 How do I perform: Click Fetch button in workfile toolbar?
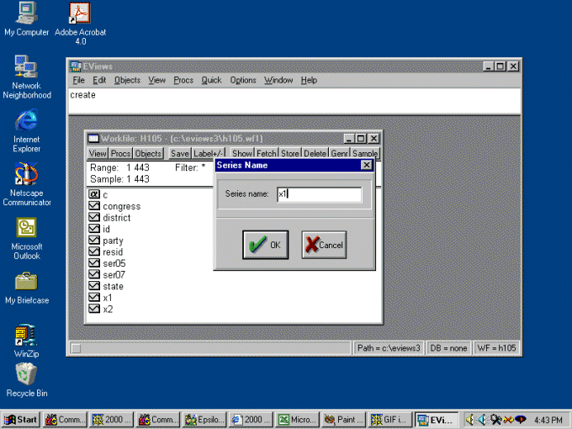267,154
